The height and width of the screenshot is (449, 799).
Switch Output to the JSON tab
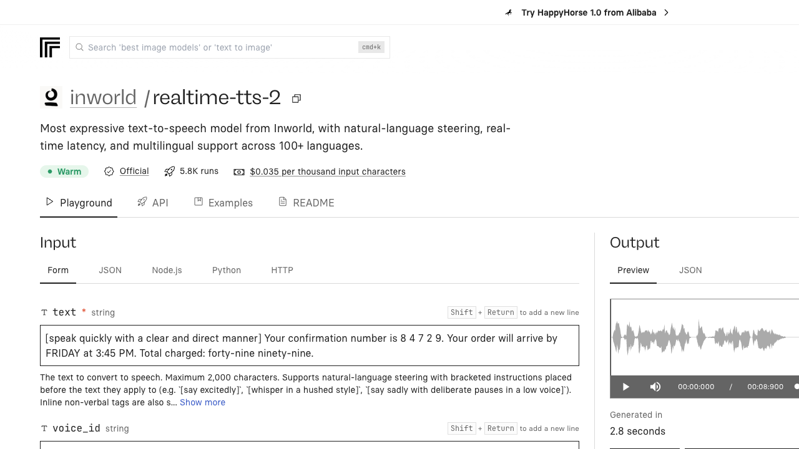690,270
